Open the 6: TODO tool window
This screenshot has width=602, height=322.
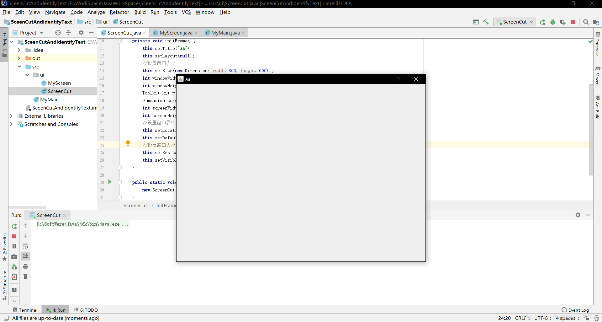(x=86, y=310)
